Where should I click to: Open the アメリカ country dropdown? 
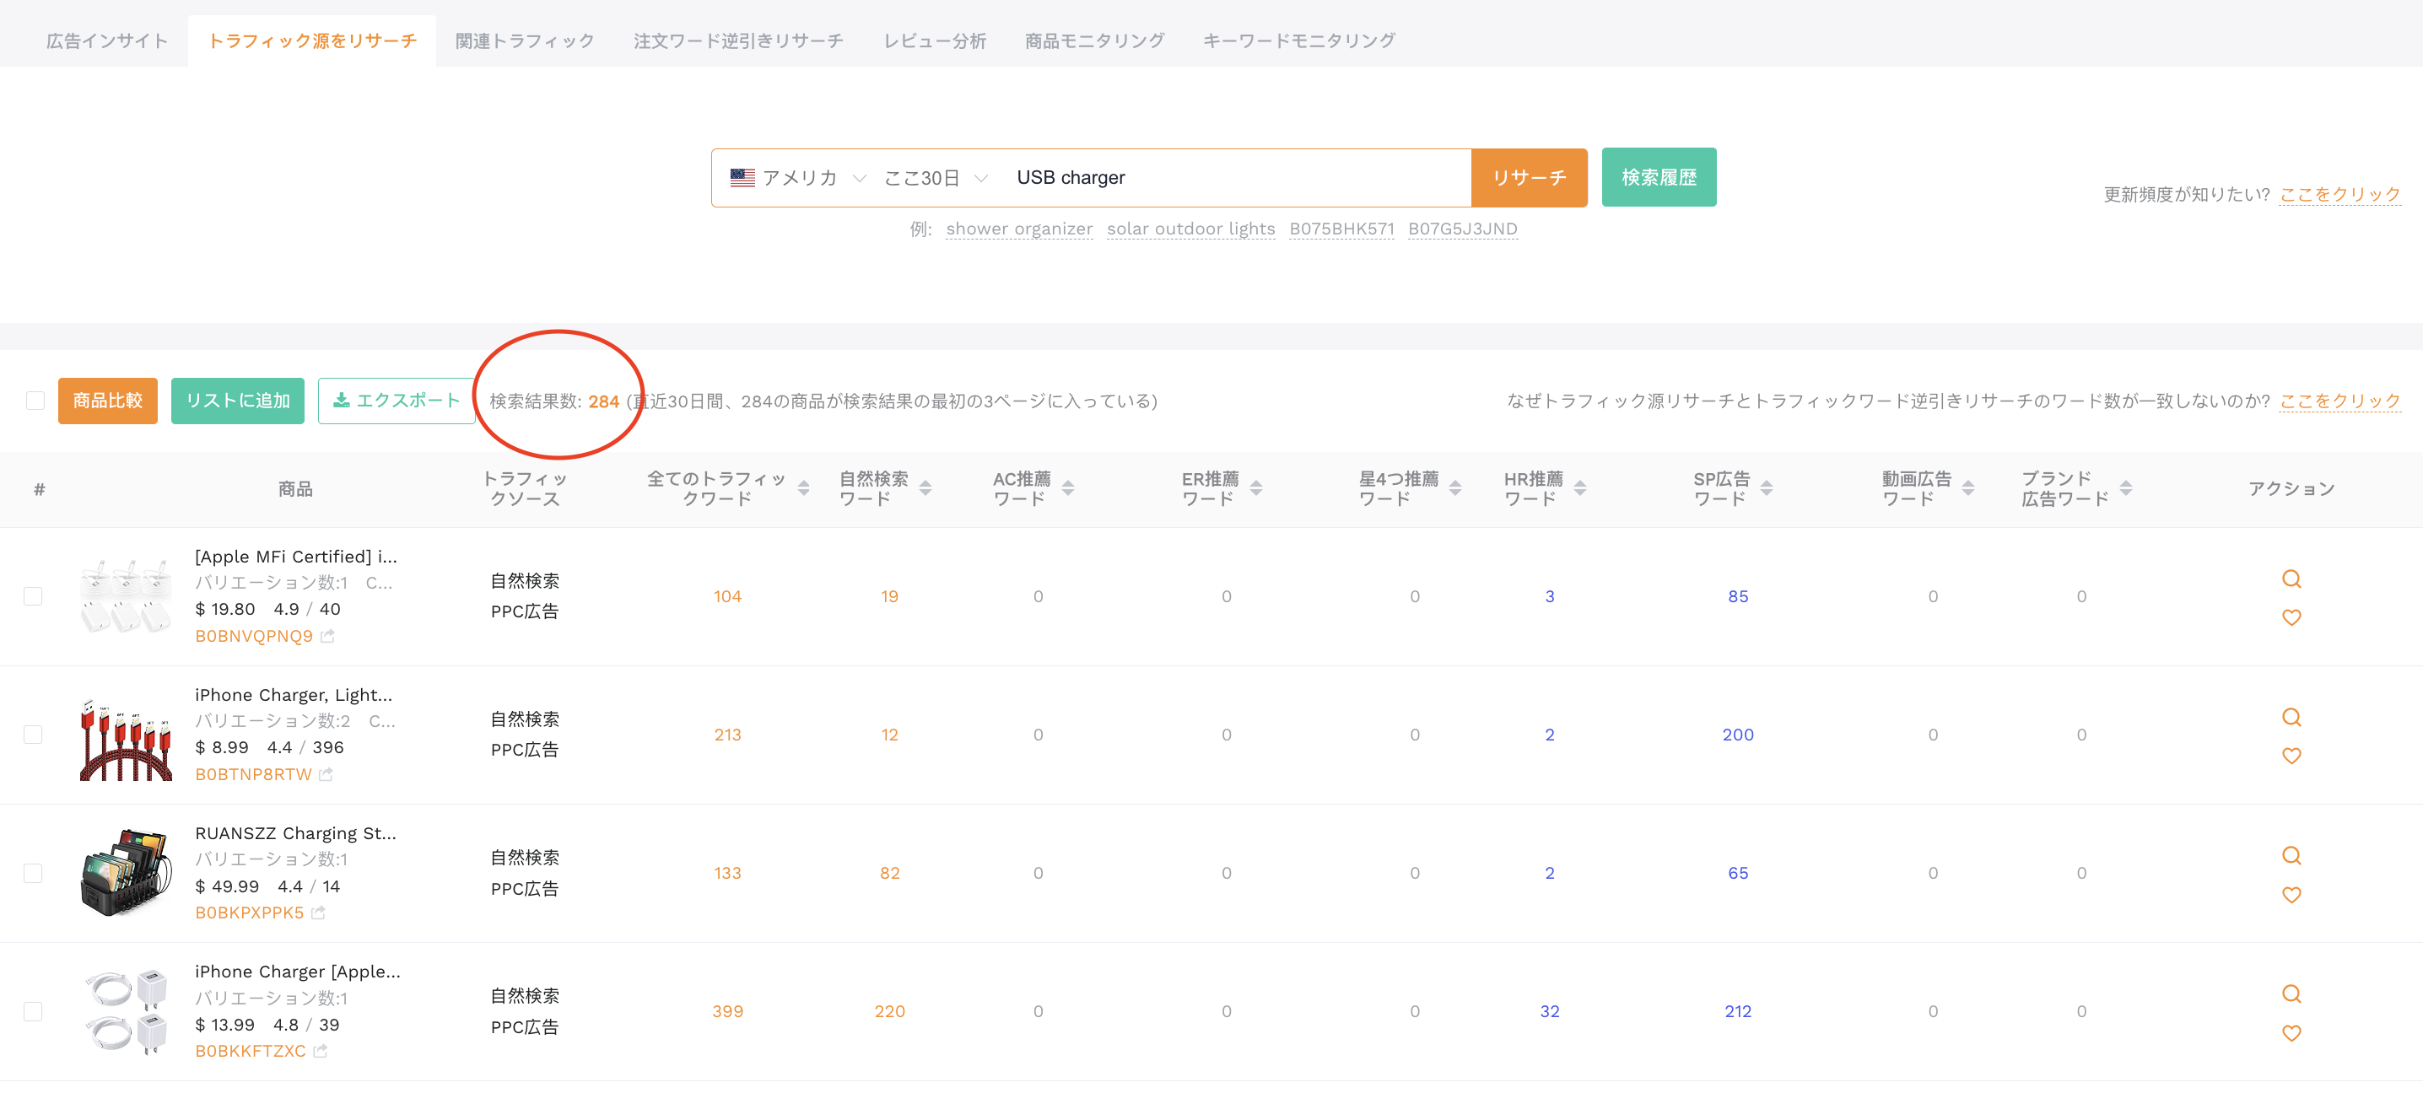click(797, 178)
